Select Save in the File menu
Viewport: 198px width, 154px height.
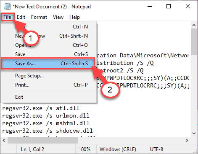(48, 54)
